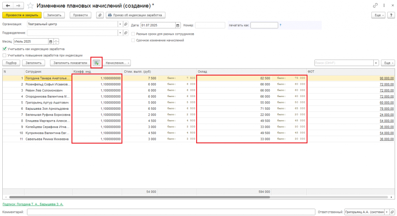Toggle Учитывать как индексацию заработка checkbox
397x216 pixels.
point(5,49)
